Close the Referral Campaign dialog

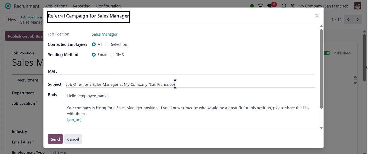tap(317, 16)
